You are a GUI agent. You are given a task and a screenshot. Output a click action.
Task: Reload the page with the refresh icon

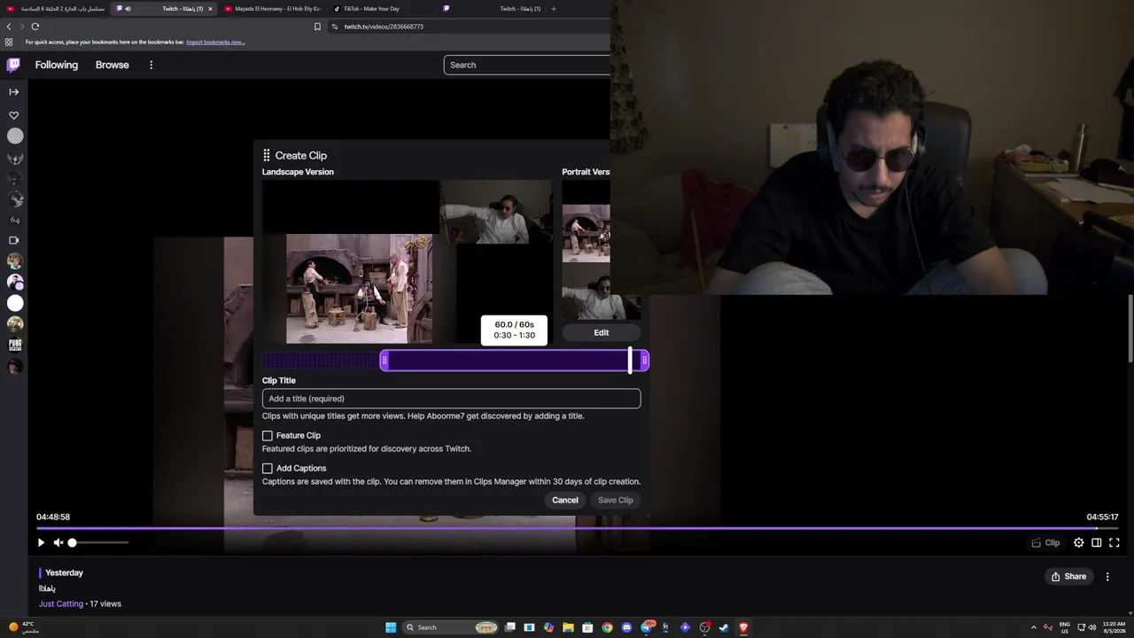click(35, 27)
